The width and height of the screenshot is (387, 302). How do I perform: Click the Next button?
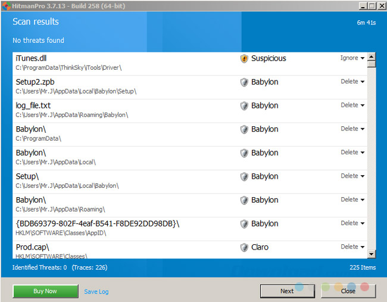287,291
